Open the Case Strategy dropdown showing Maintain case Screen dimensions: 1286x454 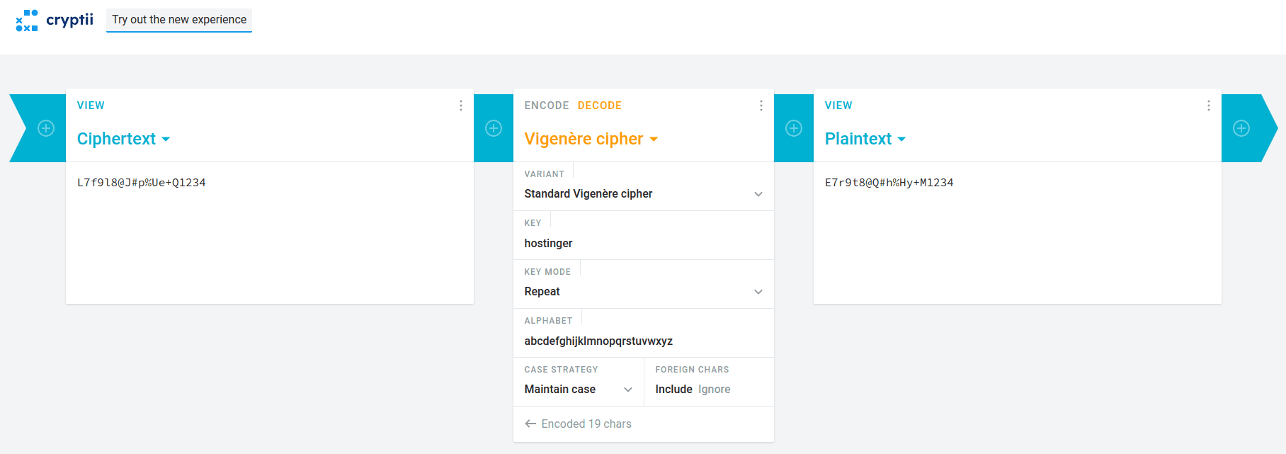[579, 390]
